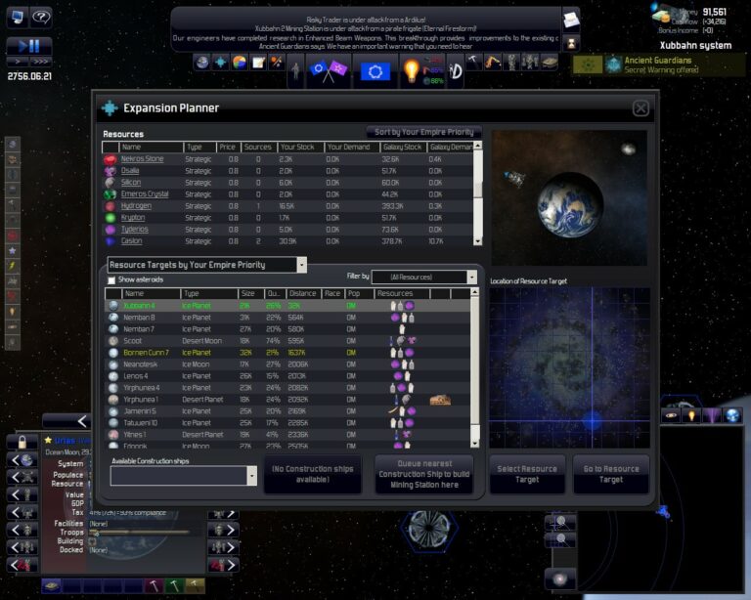751x600 pixels.
Task: Open the Nekros Stone resource link
Action: coord(142,159)
